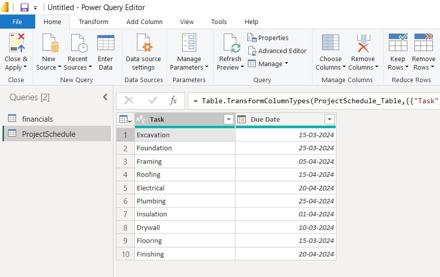The height and width of the screenshot is (277, 440).
Task: Expand Remove Columns dropdown arrow
Action: click(377, 67)
